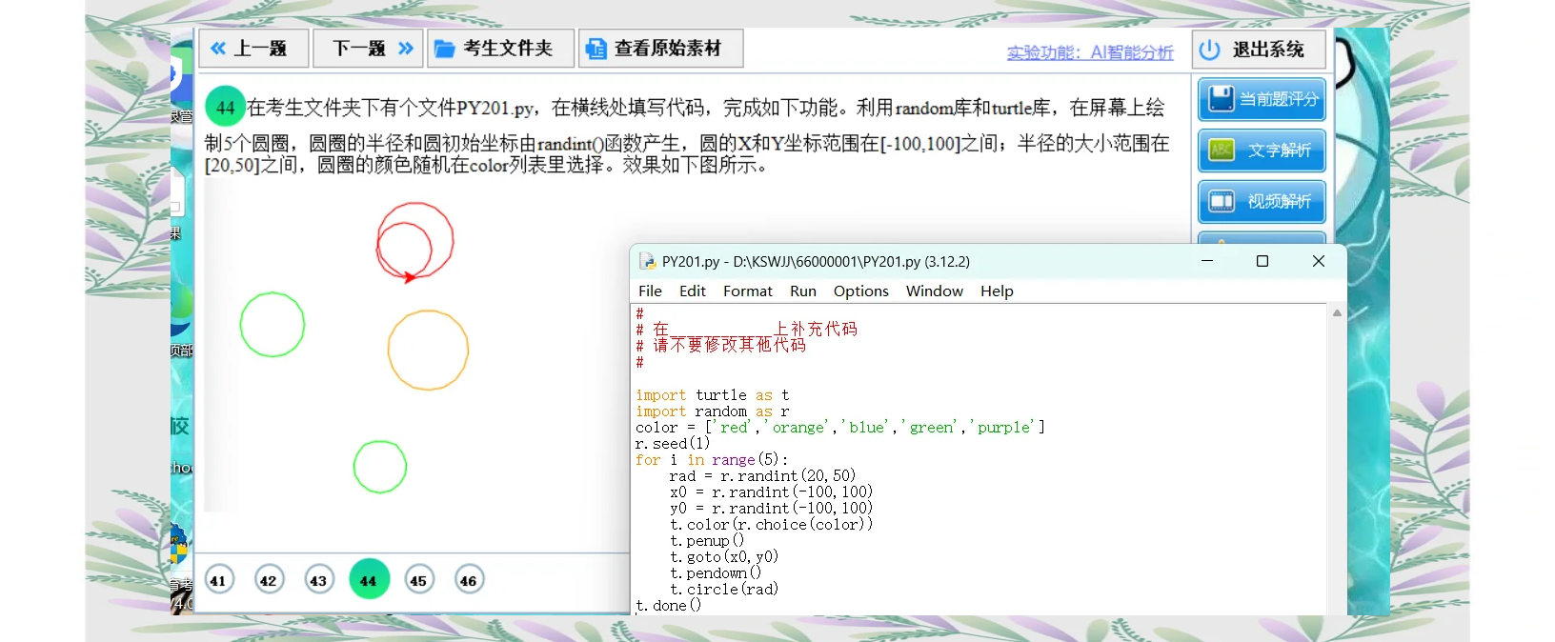This screenshot has width=1555, height=642.
Task: Click the green 44 question badge
Action: tap(226, 107)
